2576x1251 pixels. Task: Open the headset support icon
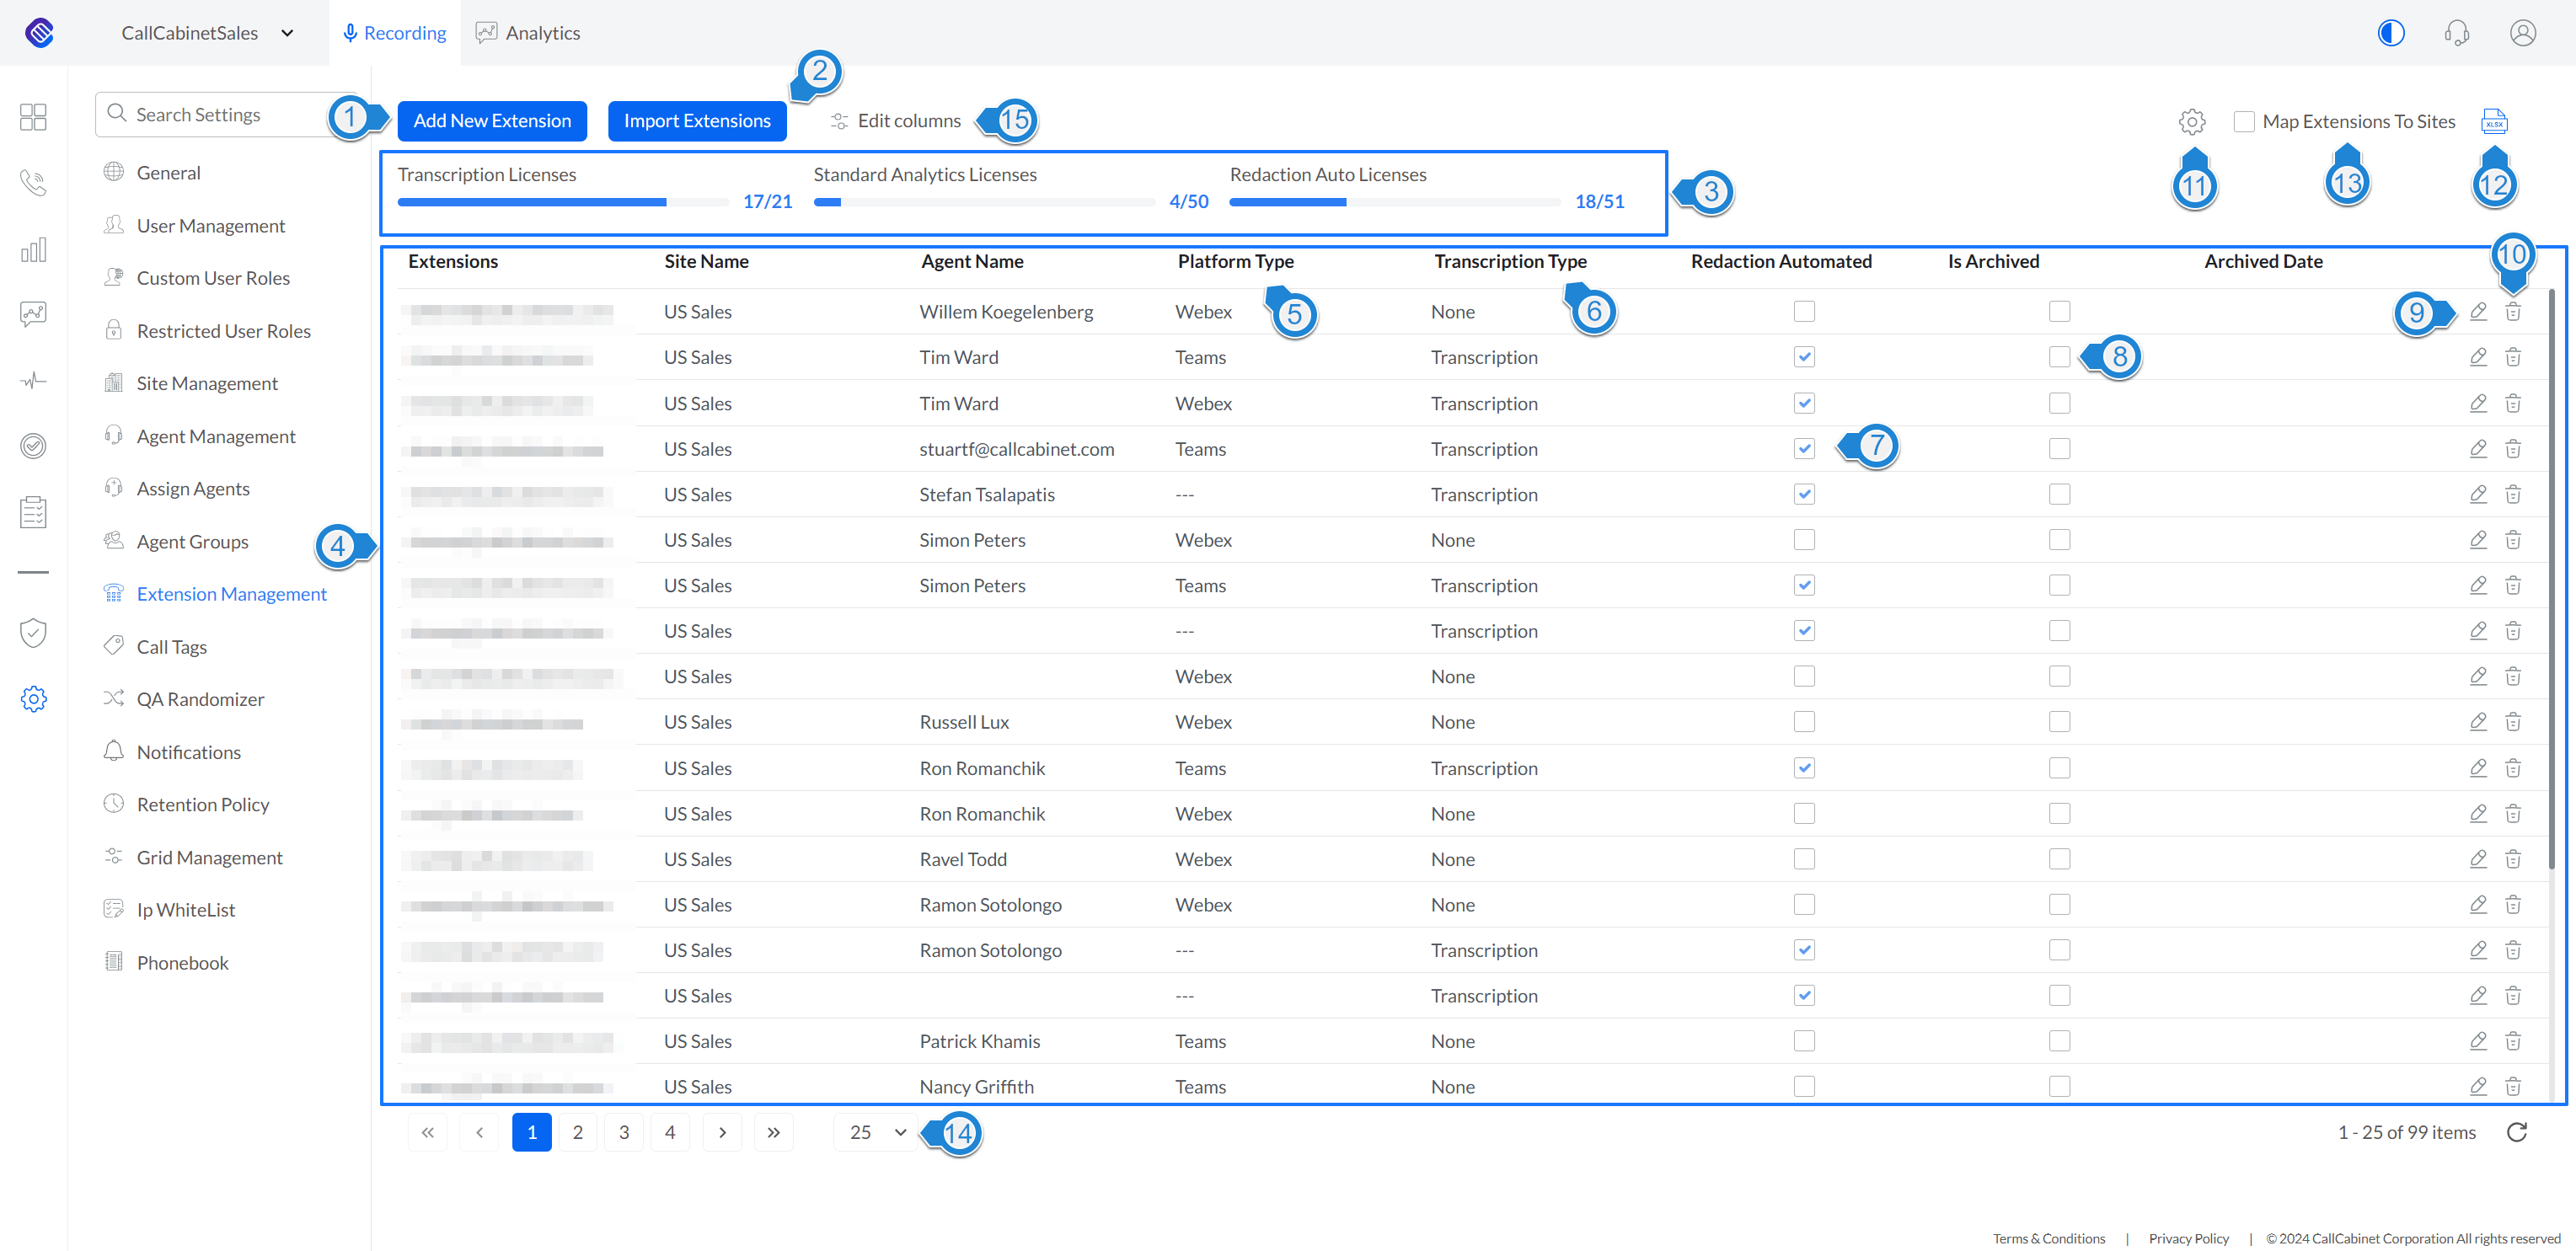(2457, 33)
